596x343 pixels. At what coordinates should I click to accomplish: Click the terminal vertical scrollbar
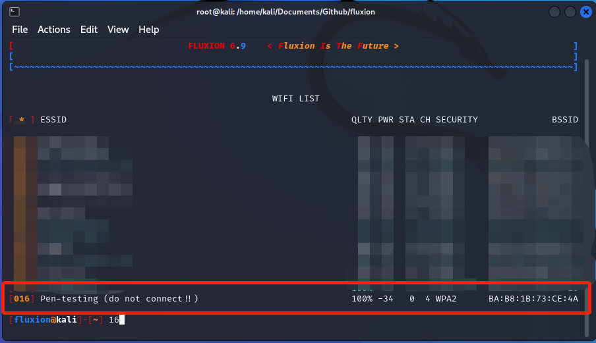tap(587, 198)
